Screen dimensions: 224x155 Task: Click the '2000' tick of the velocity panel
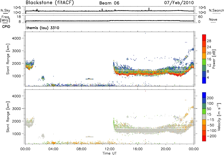click(x=17, y=121)
